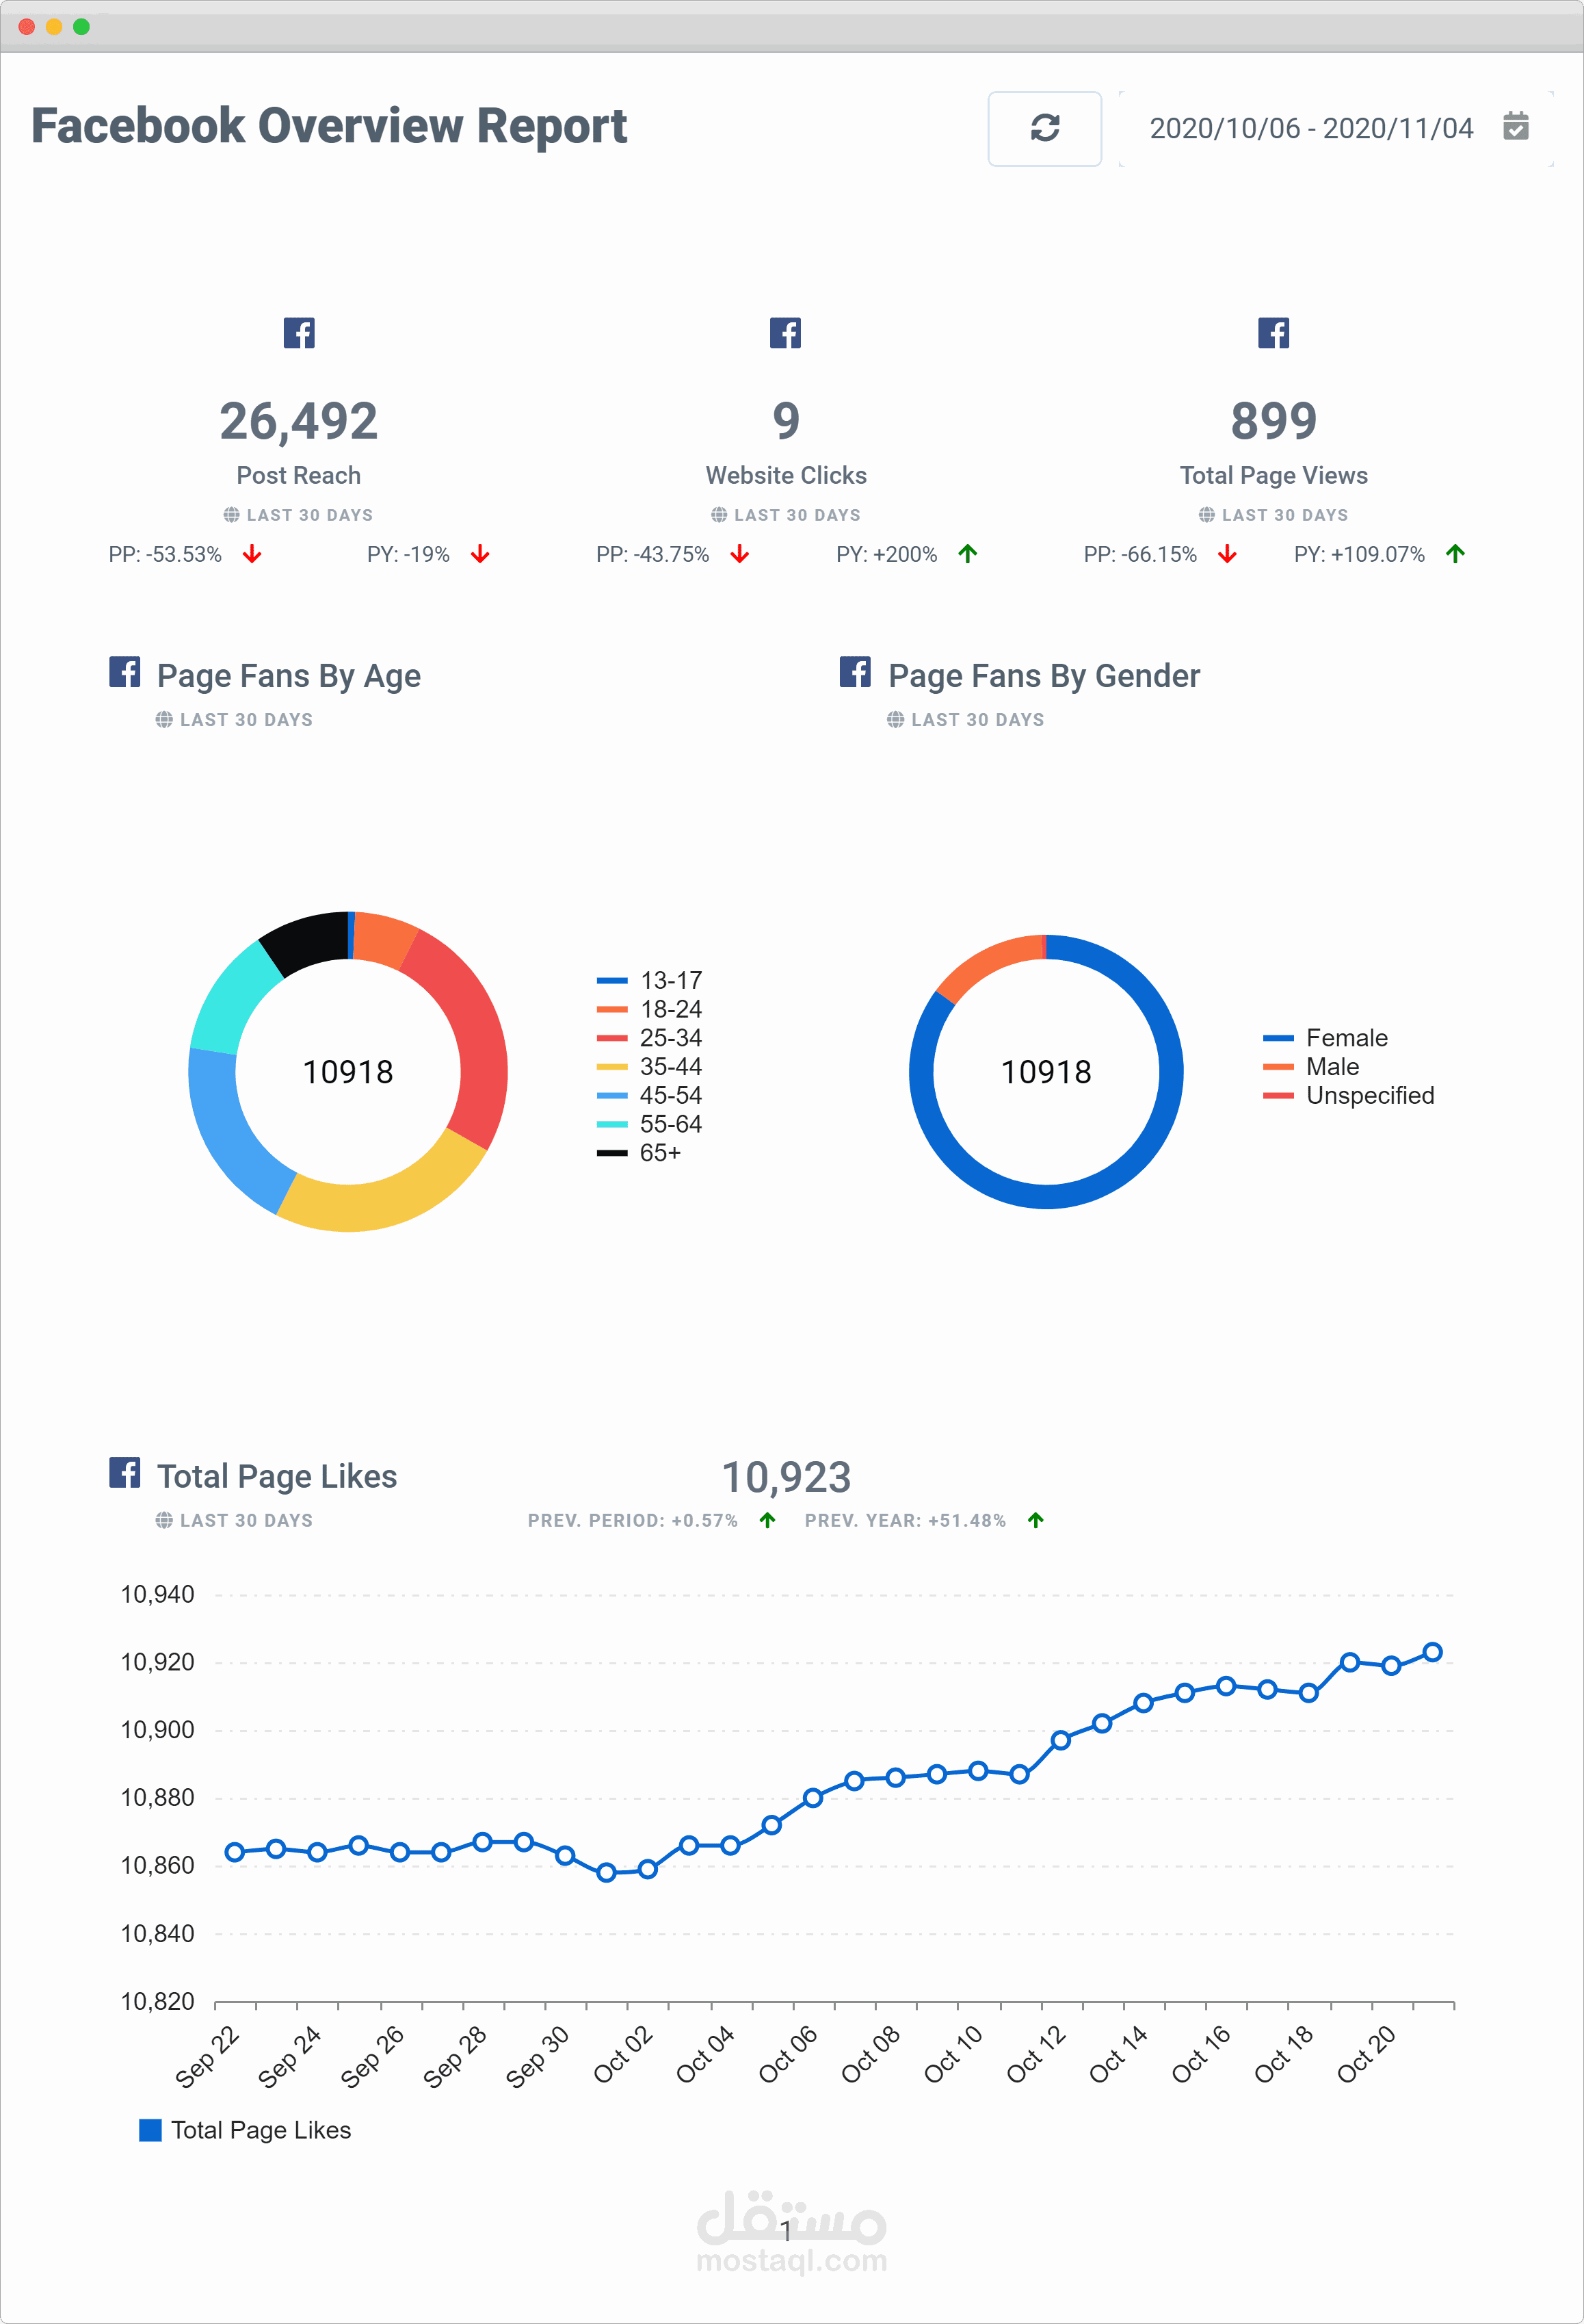Click green up arrow next to PREV. YEAR: +51.48%
This screenshot has width=1584, height=2324.
[1036, 1520]
